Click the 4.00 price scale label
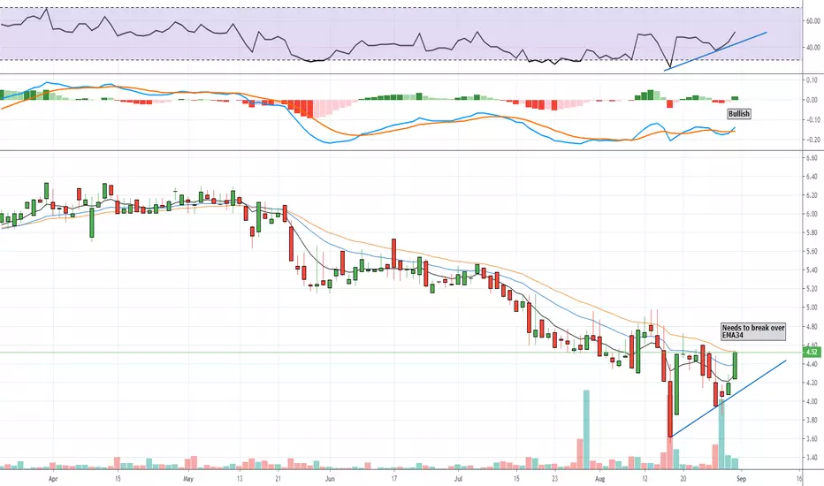 [x=812, y=401]
